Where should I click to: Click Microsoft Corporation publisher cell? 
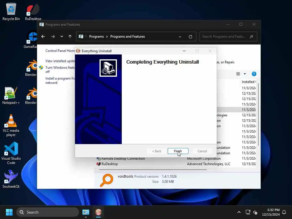204,159
